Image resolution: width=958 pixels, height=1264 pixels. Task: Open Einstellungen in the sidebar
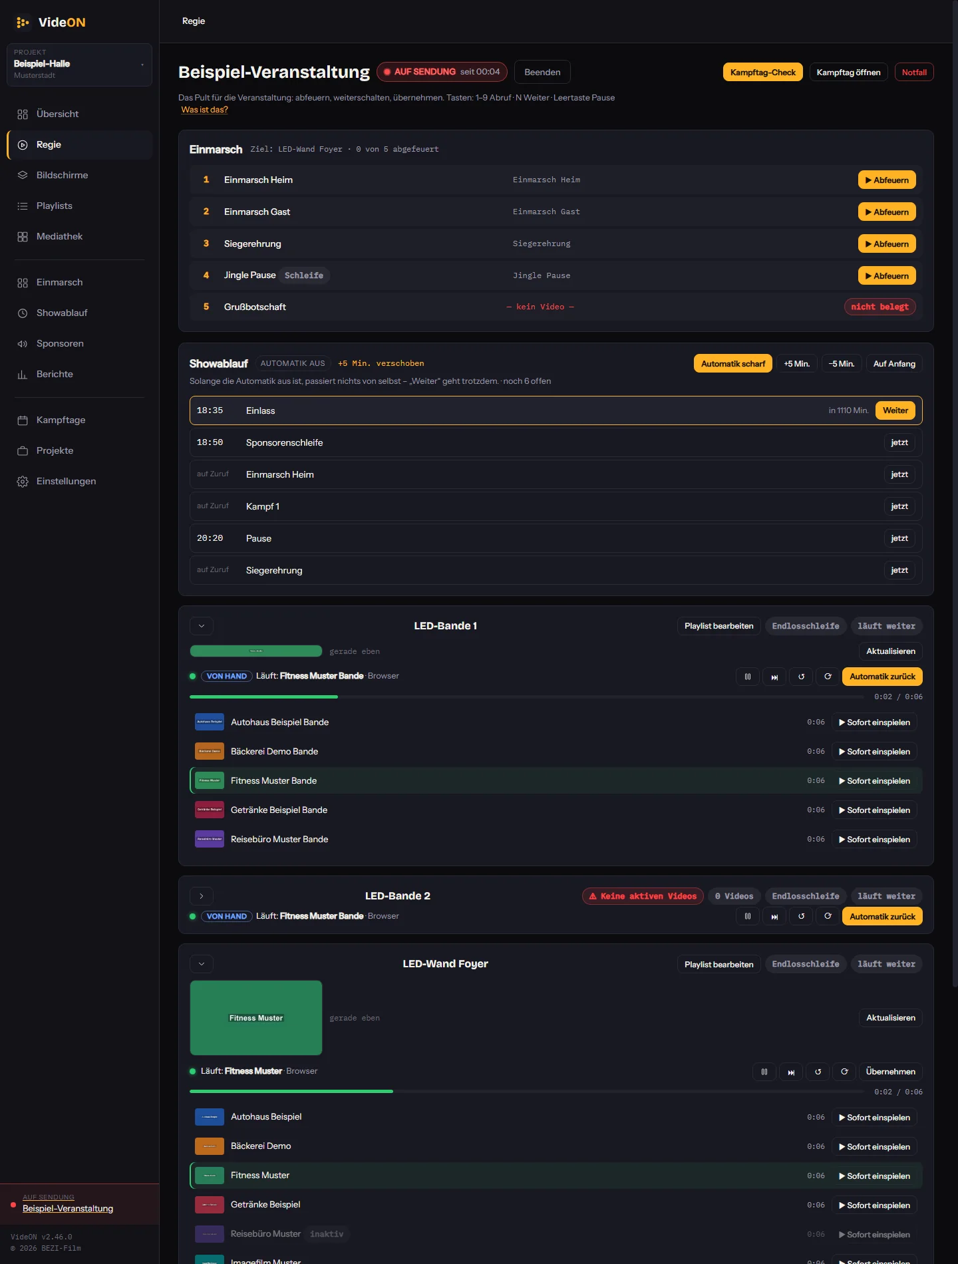click(x=80, y=481)
